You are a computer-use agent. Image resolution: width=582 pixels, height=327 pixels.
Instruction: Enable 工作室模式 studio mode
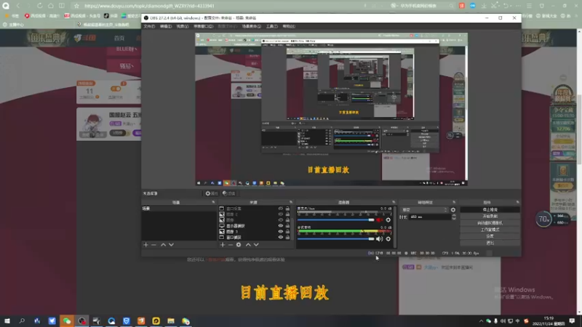(x=490, y=230)
